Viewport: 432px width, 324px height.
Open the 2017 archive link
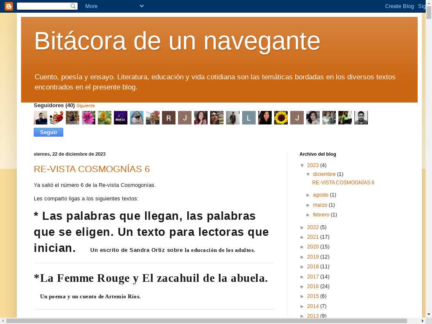tap(313, 277)
